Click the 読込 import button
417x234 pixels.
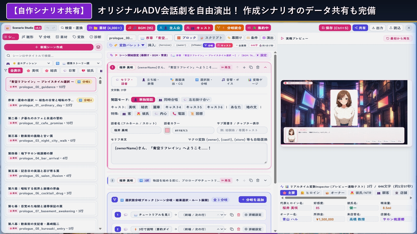coord(395,28)
